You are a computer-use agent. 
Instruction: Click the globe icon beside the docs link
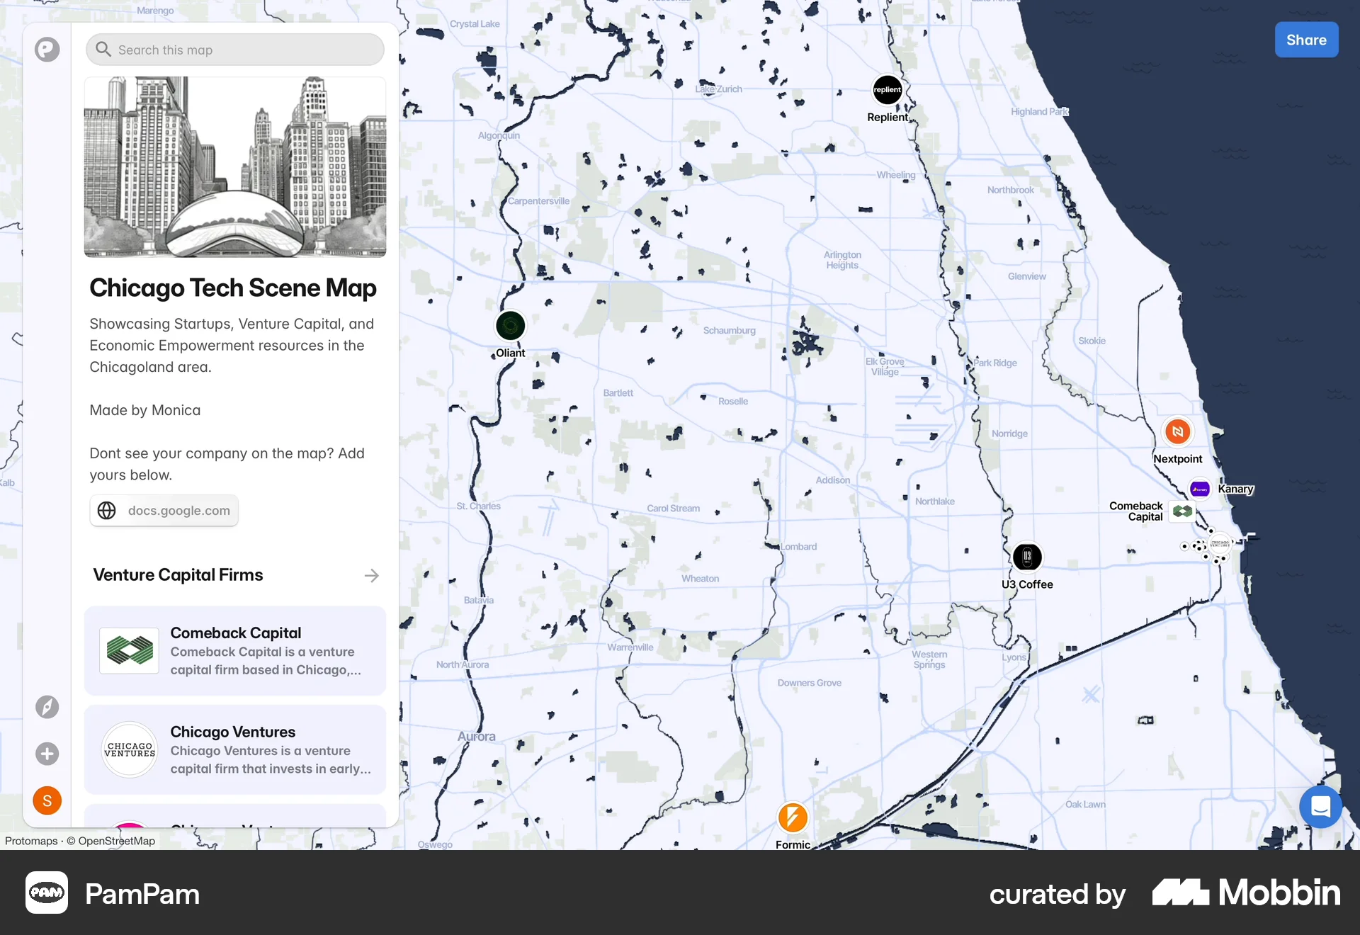point(106,510)
